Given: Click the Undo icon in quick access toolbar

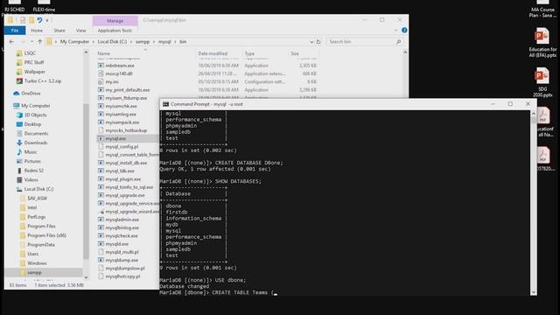Looking at the screenshot, I should (x=39, y=20).
